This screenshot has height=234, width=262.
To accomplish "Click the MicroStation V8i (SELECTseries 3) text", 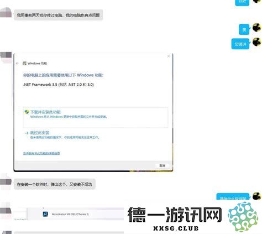I will (x=70, y=214).
